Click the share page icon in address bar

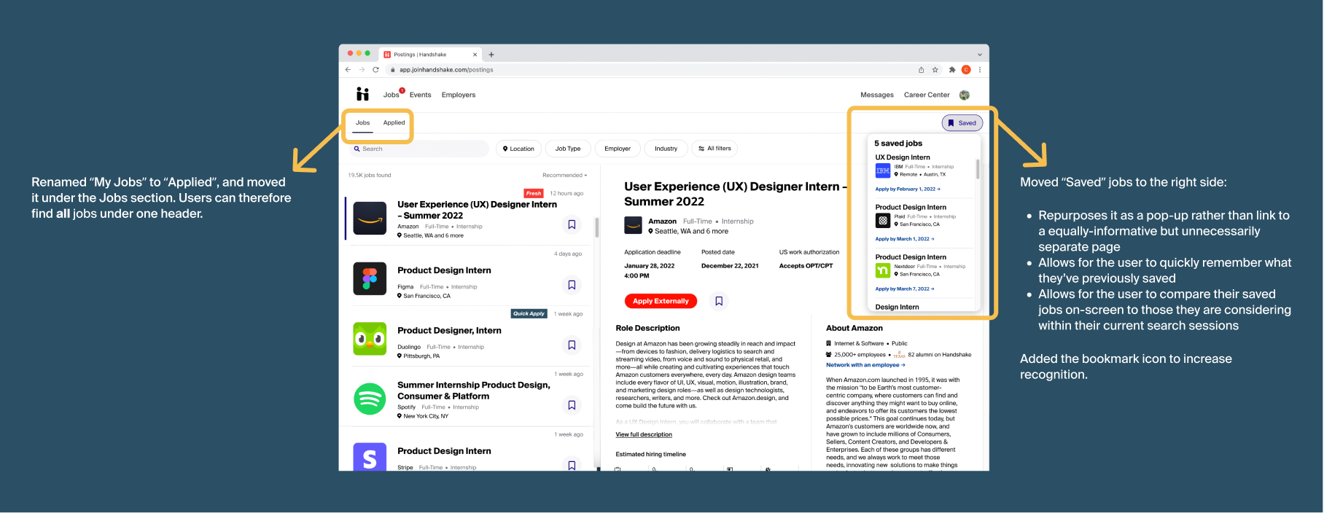coord(921,70)
